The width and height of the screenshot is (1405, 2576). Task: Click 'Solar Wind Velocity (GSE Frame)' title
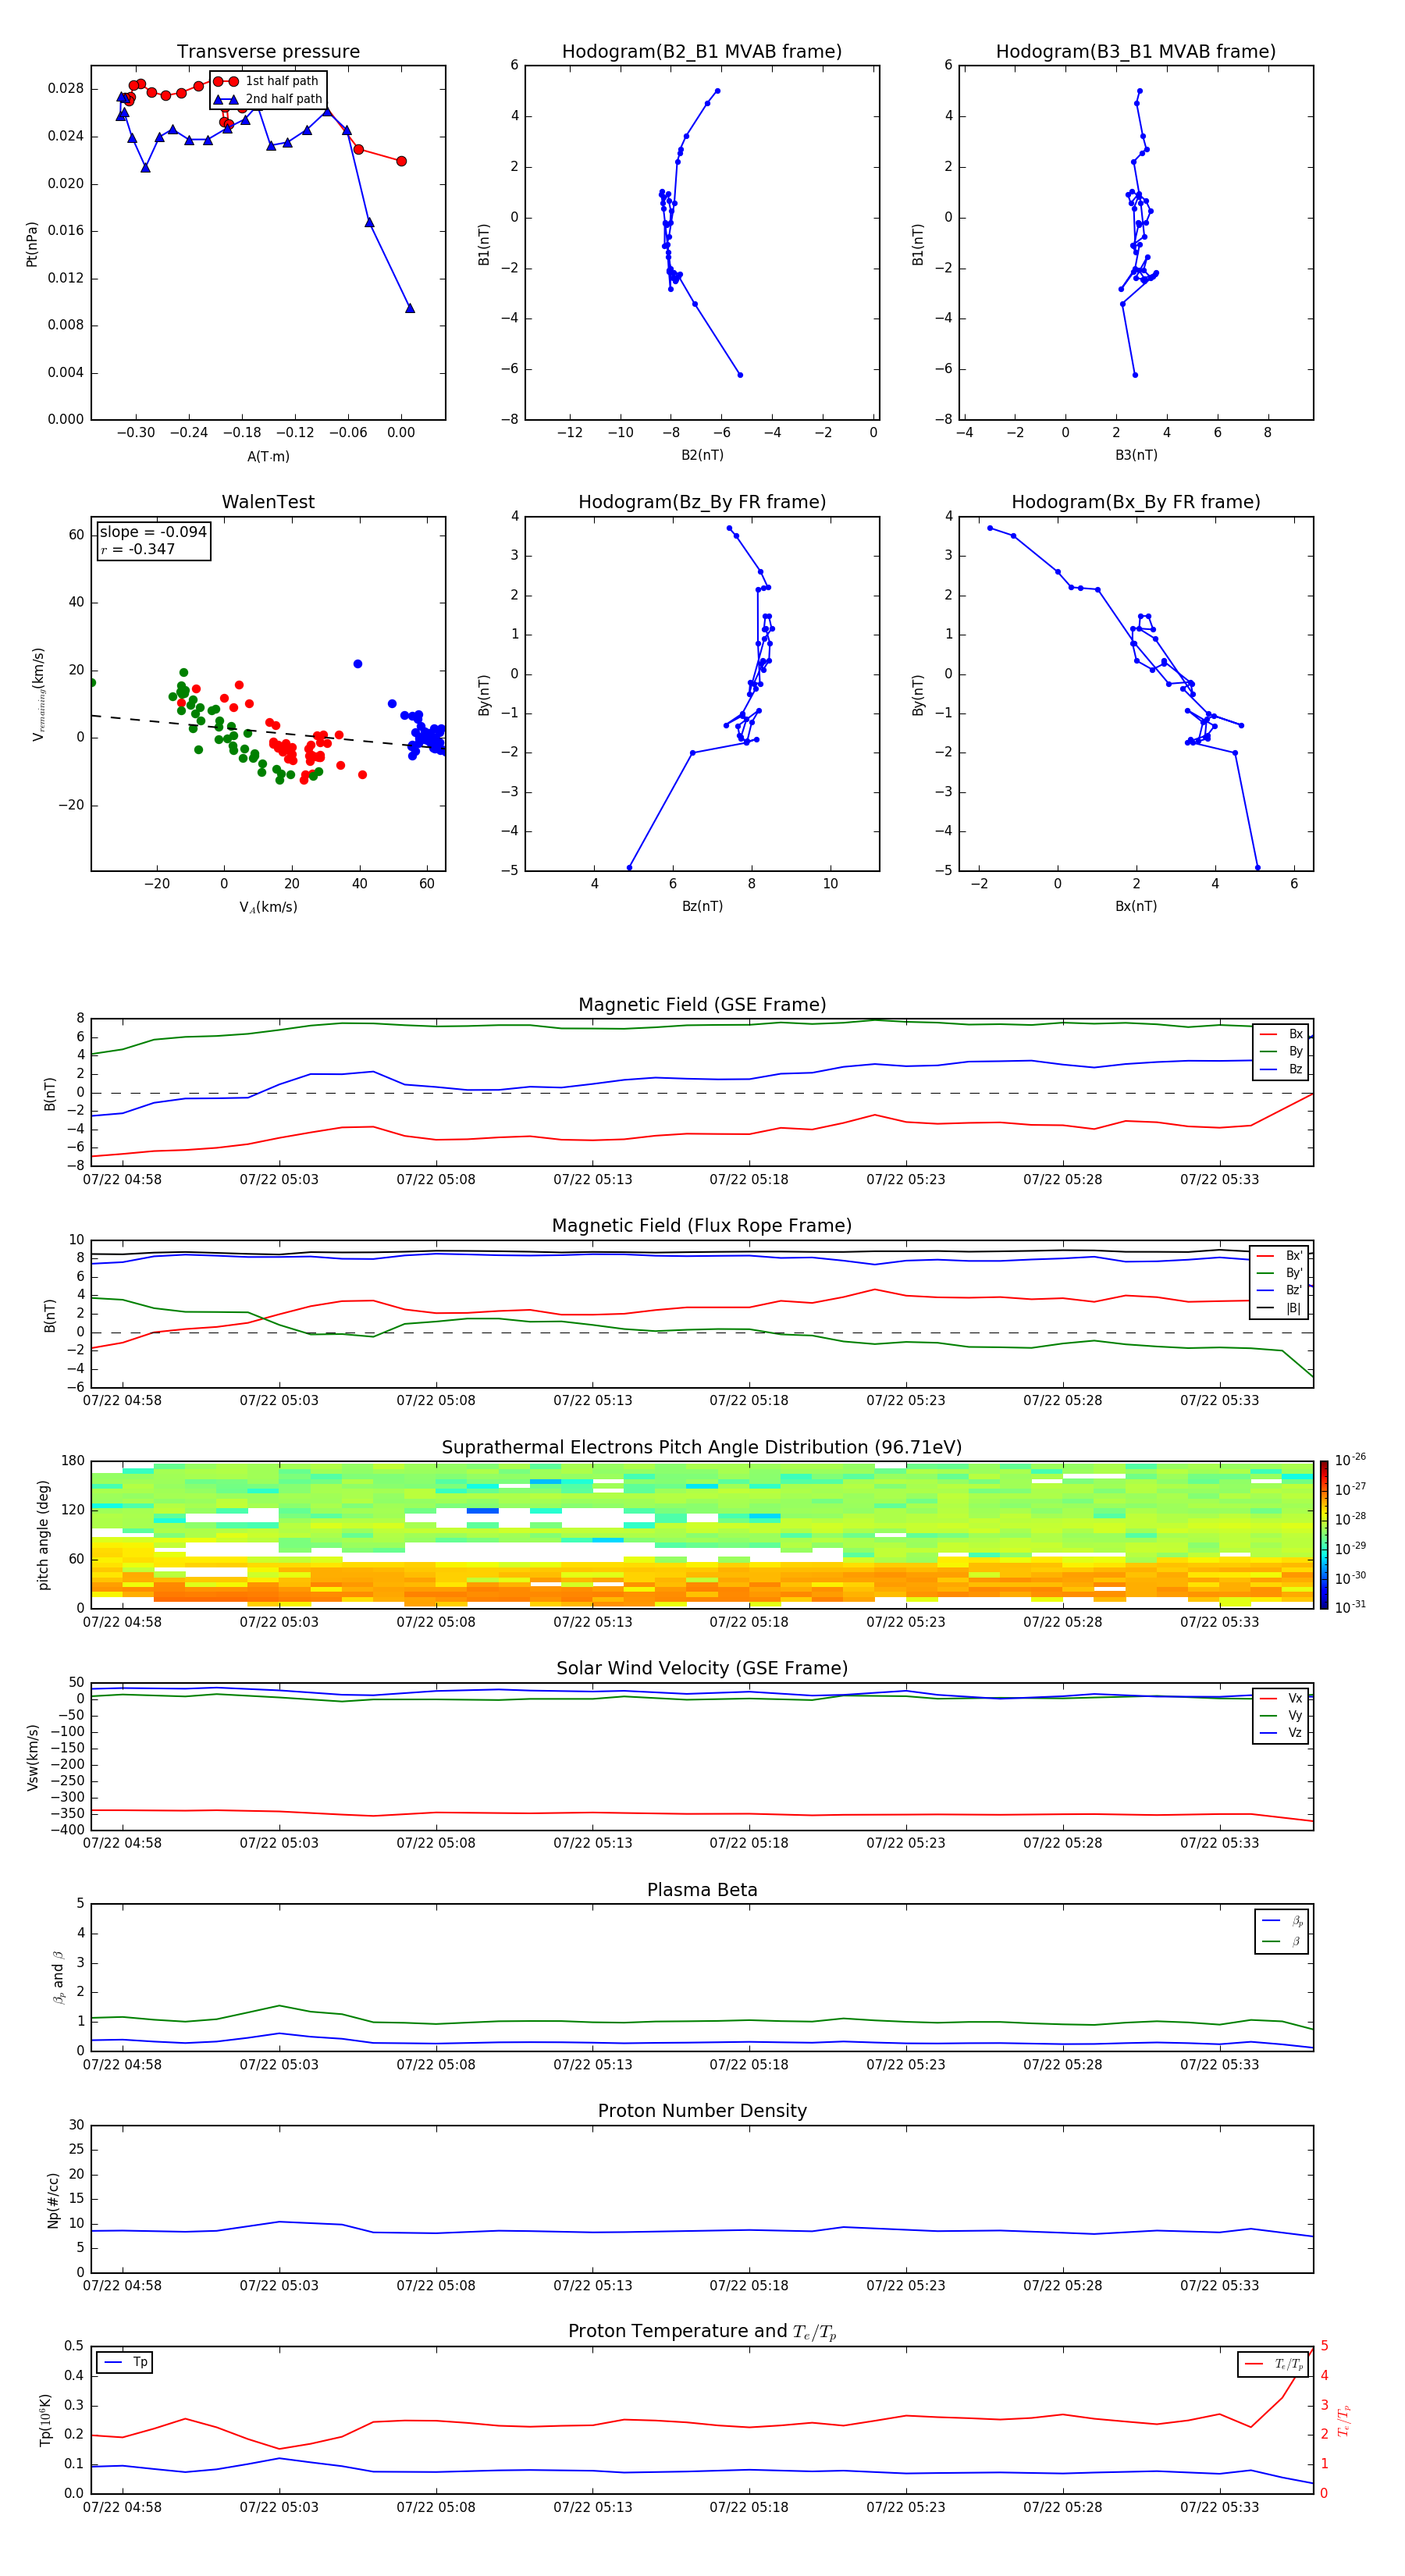point(702,1669)
